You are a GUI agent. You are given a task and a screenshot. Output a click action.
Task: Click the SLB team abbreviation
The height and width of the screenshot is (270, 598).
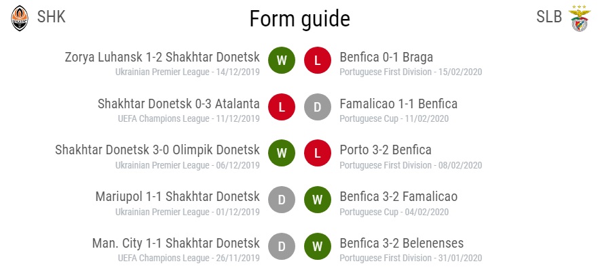pyautogui.click(x=549, y=17)
